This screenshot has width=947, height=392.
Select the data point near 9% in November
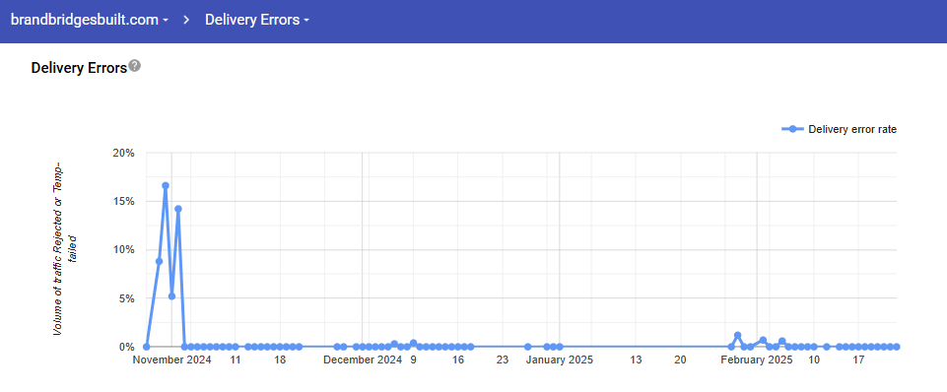[159, 262]
